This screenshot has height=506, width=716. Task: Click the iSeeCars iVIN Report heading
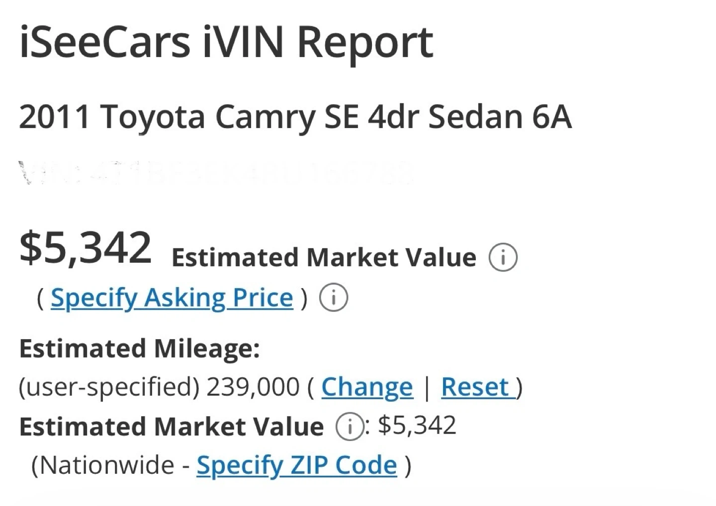pos(226,42)
